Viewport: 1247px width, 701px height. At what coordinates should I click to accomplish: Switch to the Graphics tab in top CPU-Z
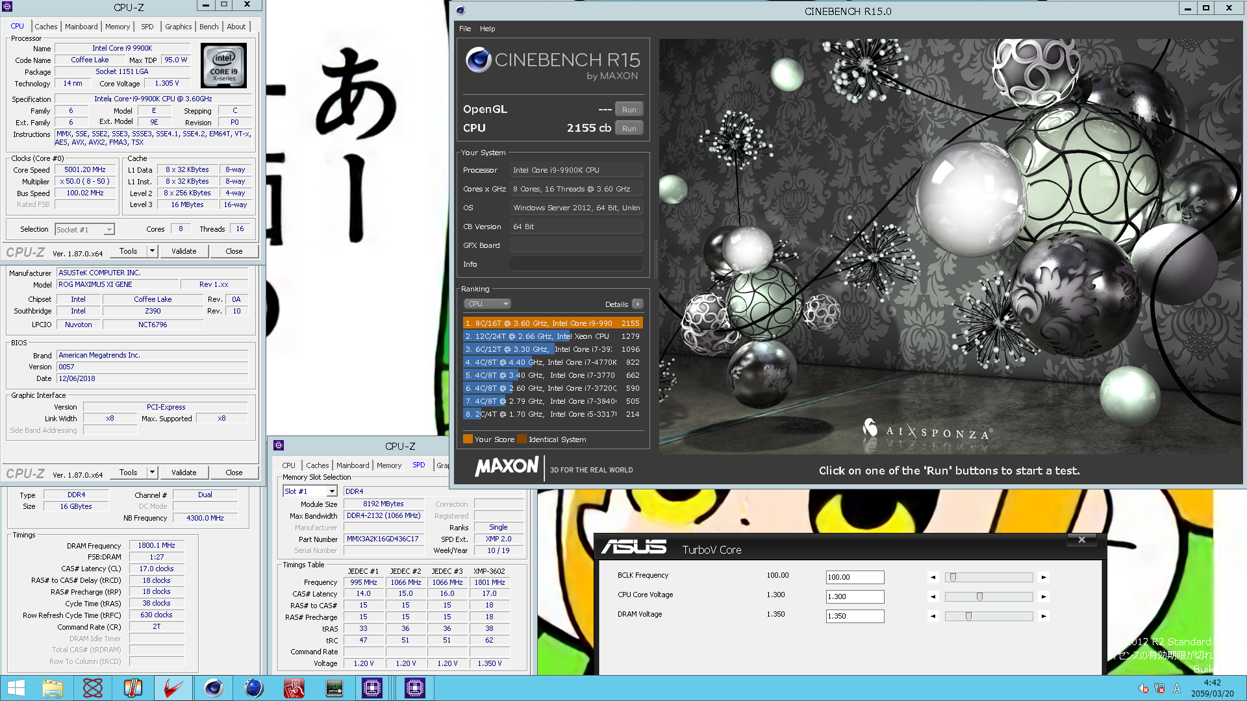178,27
